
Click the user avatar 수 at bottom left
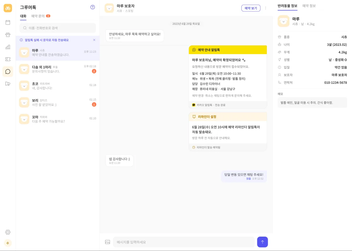(x=8, y=243)
